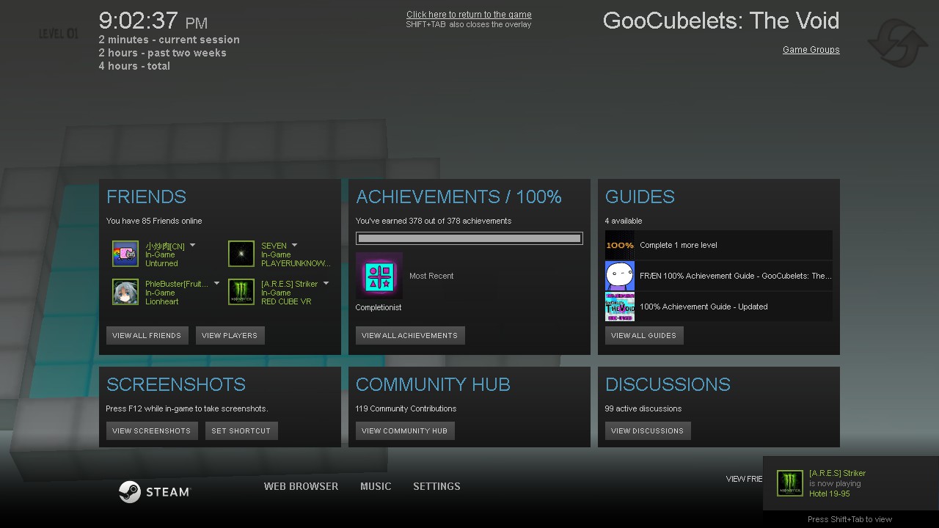Open the Settings menu item
Viewport: 939px width, 528px height.
(x=436, y=486)
